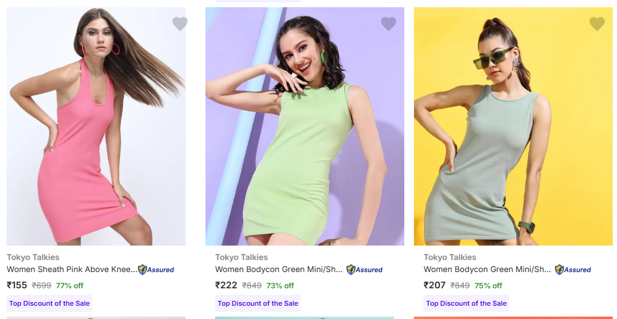
Task: Click Assured badge on ₹207 green dress
Action: pos(573,270)
